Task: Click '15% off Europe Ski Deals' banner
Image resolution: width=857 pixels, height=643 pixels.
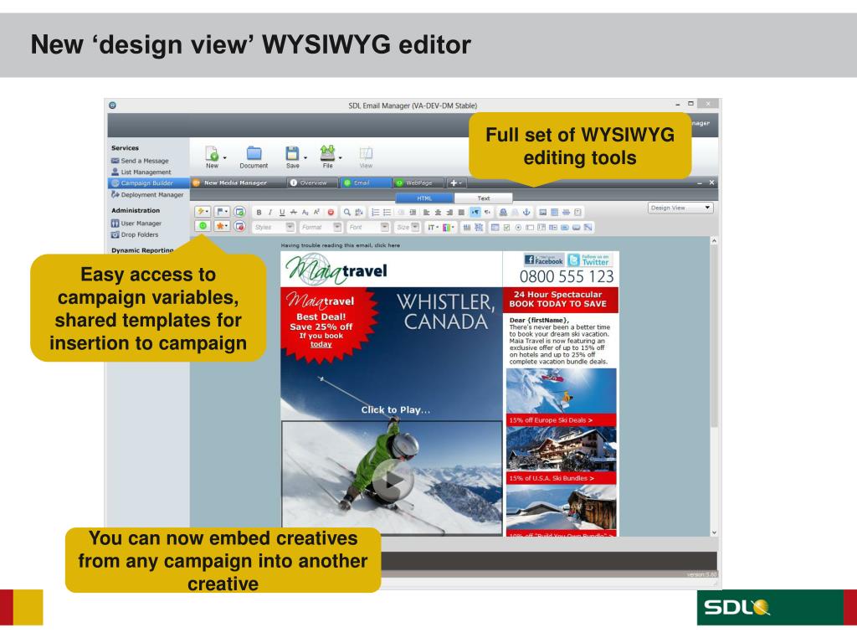Action: coord(562,420)
